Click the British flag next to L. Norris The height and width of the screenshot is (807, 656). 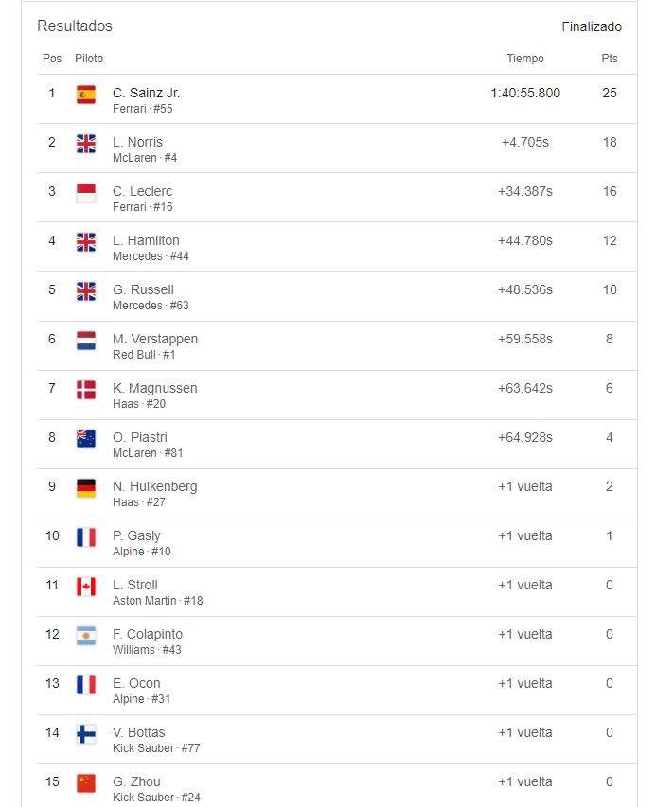coord(86,144)
